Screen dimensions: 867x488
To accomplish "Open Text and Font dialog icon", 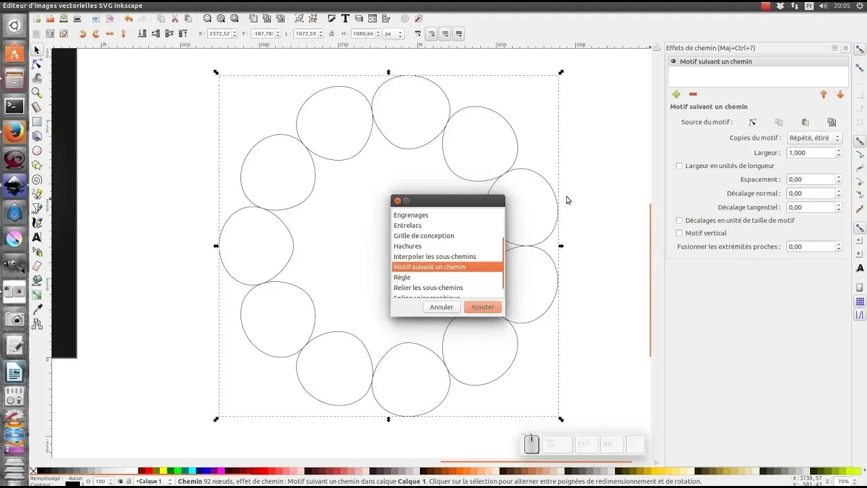I will point(345,18).
